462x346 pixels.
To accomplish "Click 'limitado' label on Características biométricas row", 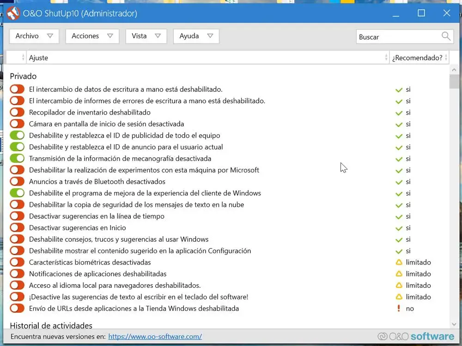I will (x=419, y=262).
